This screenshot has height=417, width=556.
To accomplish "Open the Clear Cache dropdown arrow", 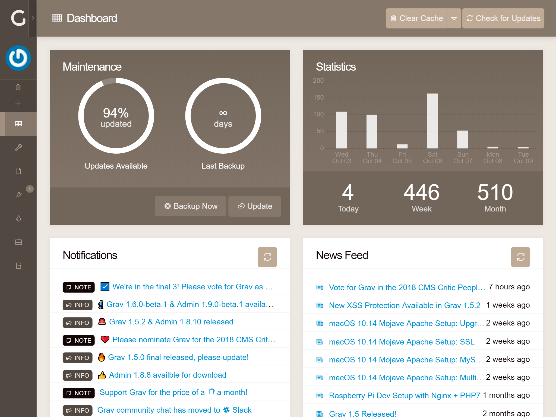I will pos(454,18).
